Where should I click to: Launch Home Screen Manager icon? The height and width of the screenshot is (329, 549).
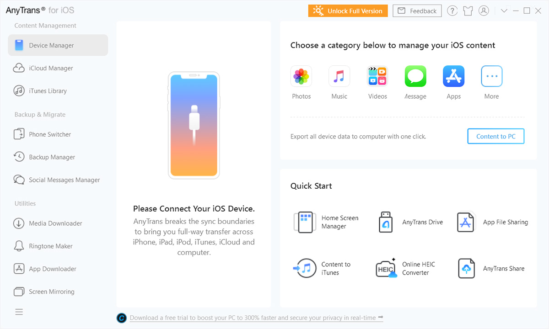305,222
